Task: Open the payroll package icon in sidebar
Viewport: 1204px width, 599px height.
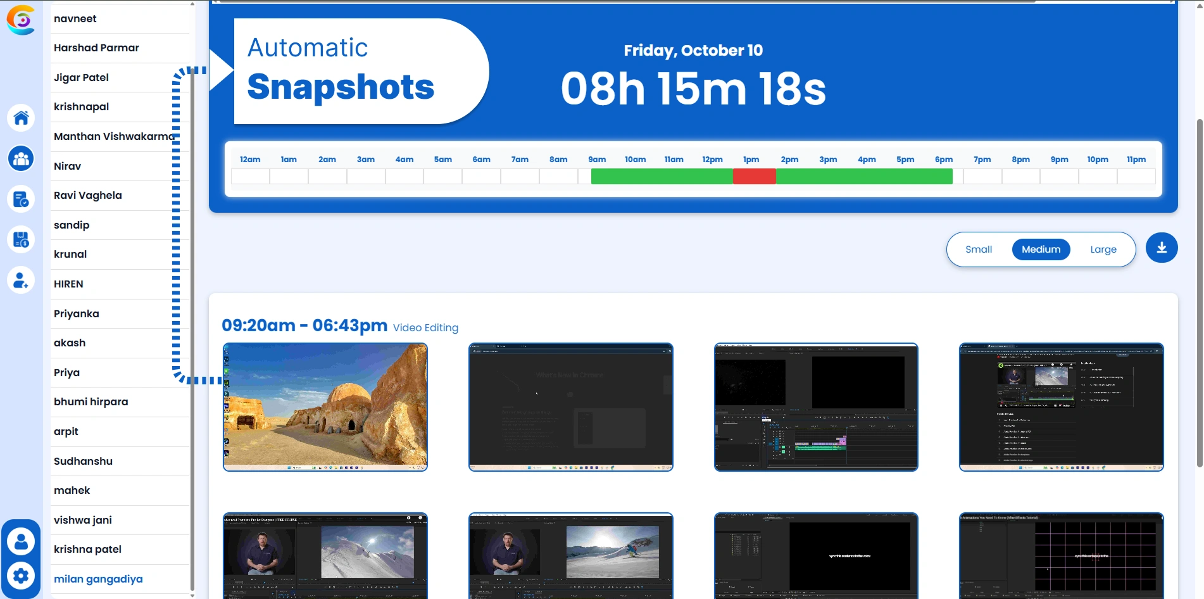Action: tap(21, 239)
